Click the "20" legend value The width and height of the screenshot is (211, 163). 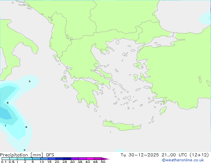tap(57, 162)
